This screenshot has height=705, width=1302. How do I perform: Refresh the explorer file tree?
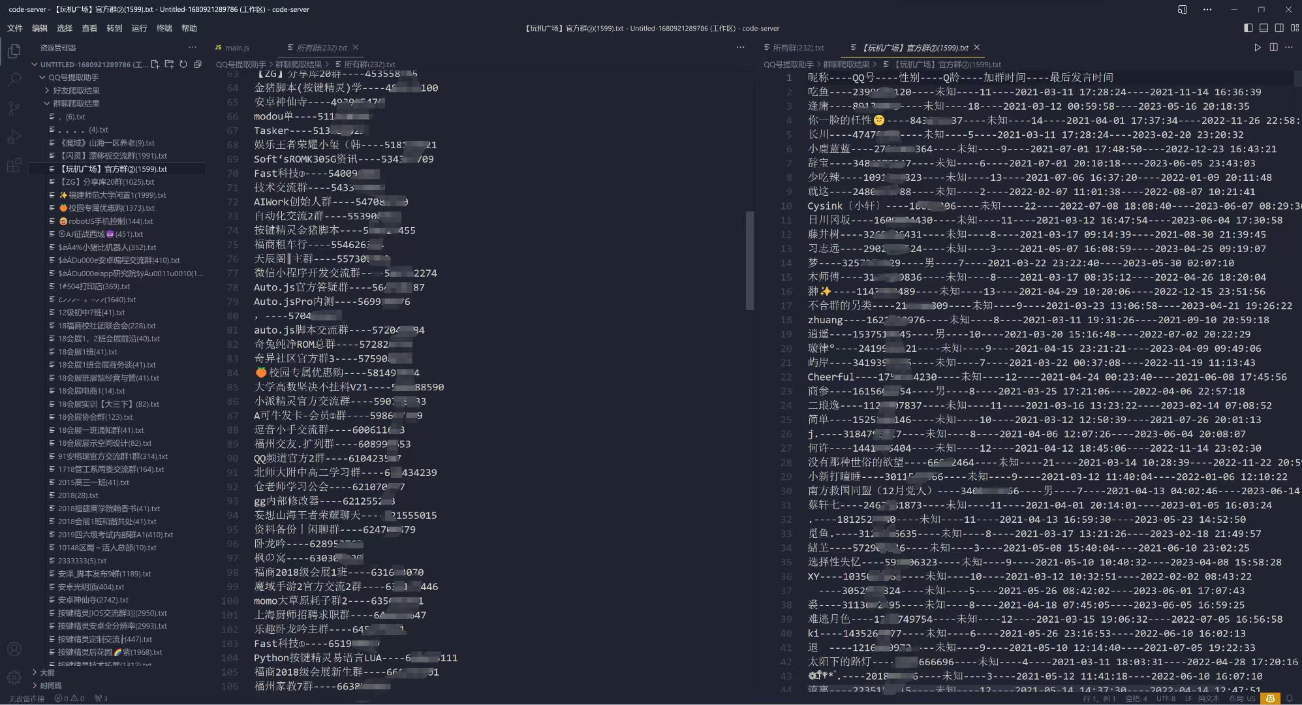[183, 64]
